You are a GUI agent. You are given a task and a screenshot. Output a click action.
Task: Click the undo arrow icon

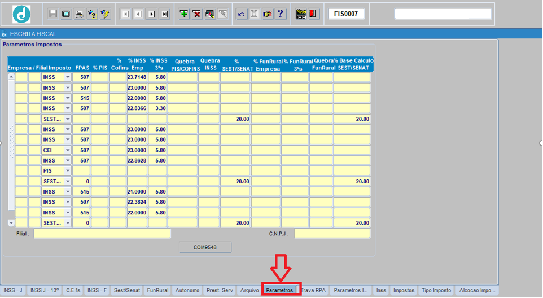pyautogui.click(x=241, y=14)
